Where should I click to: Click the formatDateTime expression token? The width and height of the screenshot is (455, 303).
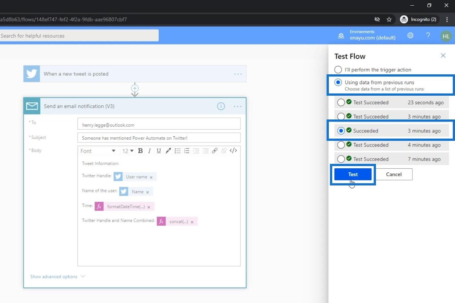point(125,206)
